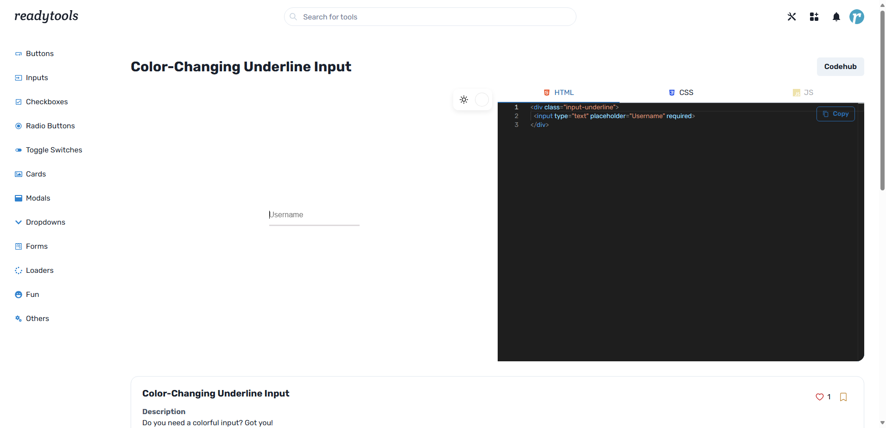Go to Forms category
This screenshot has height=428, width=886.
37,246
